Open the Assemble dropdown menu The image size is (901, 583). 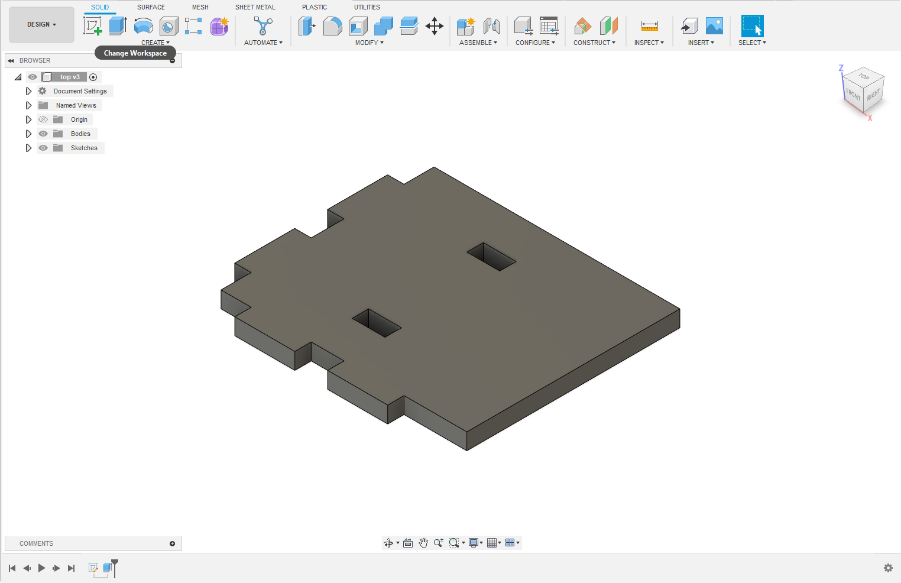[478, 43]
